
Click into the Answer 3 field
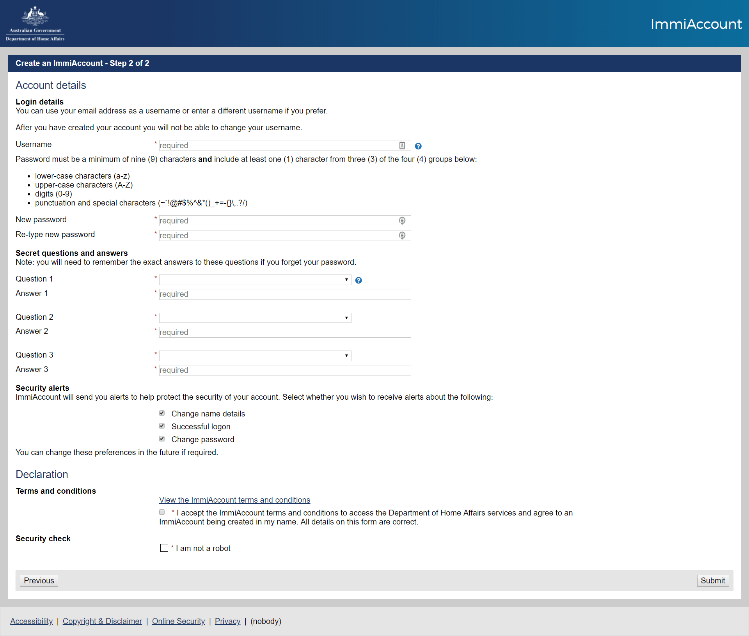[x=285, y=370]
